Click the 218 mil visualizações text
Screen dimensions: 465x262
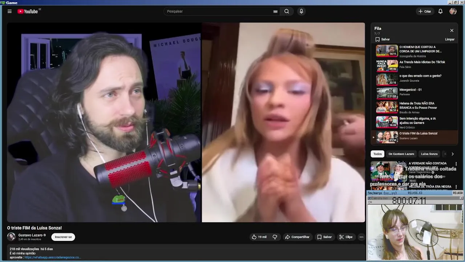[24, 249]
